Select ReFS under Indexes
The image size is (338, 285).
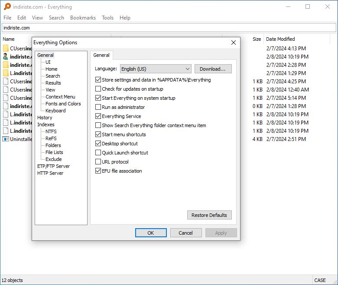click(x=51, y=138)
